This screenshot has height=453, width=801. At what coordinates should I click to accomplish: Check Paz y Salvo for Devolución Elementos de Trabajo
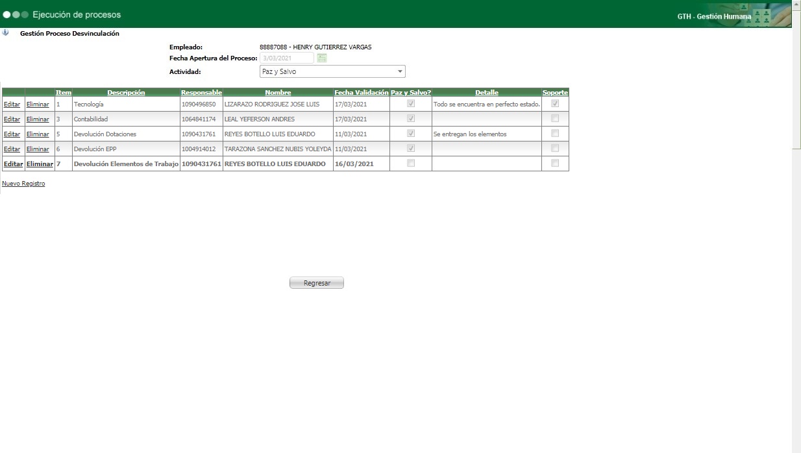pyautogui.click(x=410, y=164)
